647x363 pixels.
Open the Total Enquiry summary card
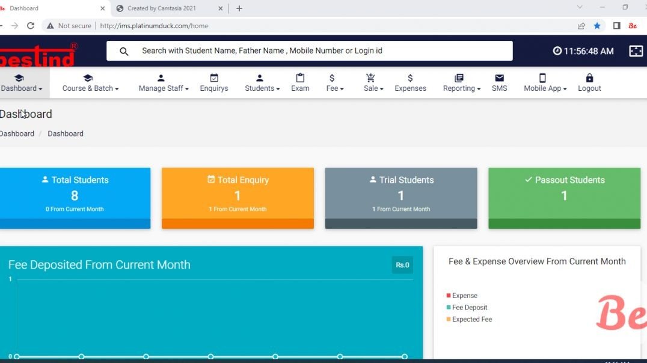coord(238,198)
